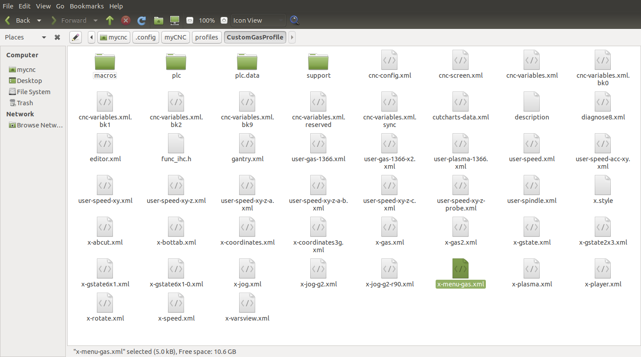Viewport: 641px width, 357px height.
Task: Open the View menu
Action: tap(43, 6)
